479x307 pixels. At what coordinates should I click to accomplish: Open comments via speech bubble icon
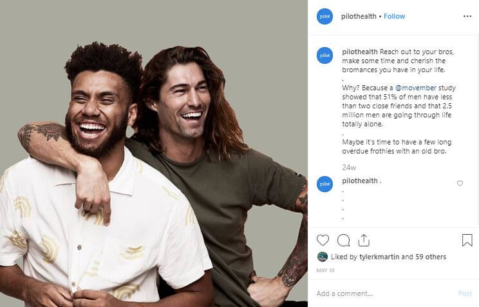tap(343, 241)
